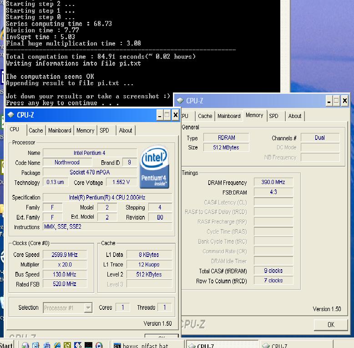Click the Stepping value '4'
This screenshot has height=348, width=354.
coord(160,207)
